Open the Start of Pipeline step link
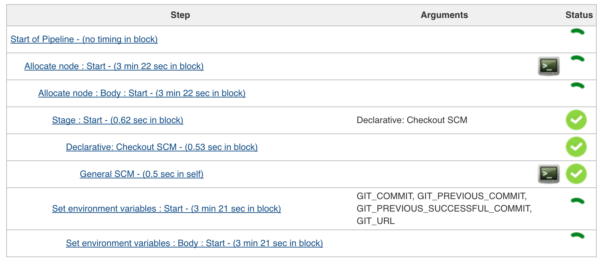 (84, 39)
